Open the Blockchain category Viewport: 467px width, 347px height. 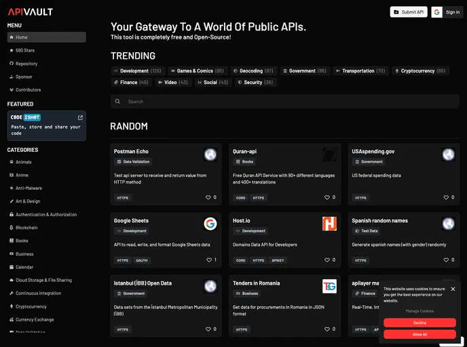24,228
